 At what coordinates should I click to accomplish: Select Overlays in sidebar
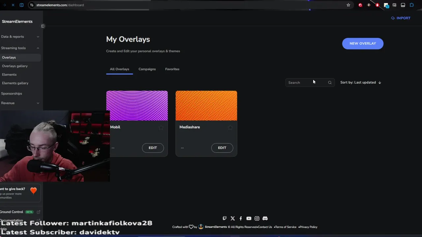tap(20, 58)
